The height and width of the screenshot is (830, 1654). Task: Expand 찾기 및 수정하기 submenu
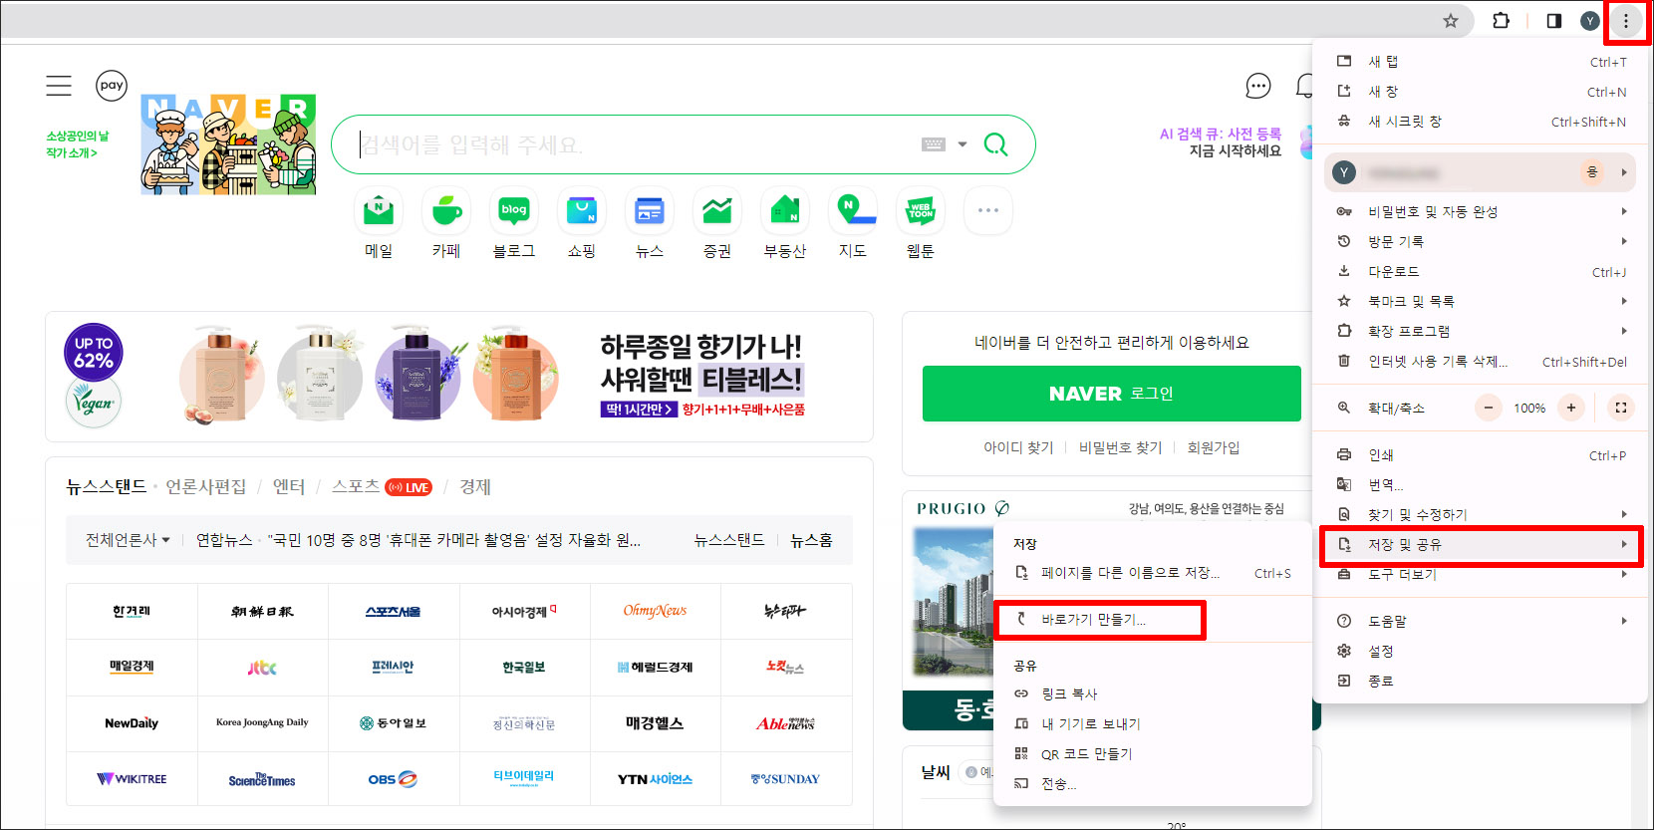(1482, 514)
